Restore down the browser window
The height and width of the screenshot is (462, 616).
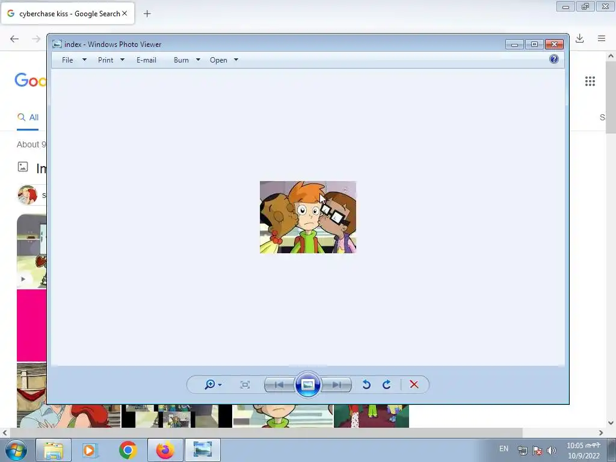(585, 7)
